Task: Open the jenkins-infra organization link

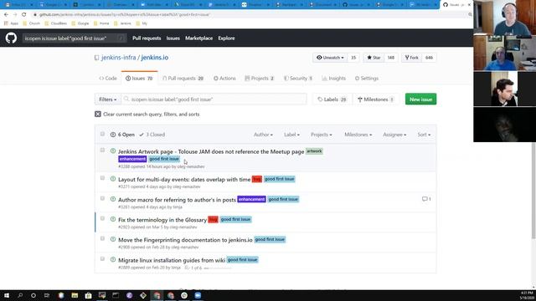Action: (x=118, y=58)
